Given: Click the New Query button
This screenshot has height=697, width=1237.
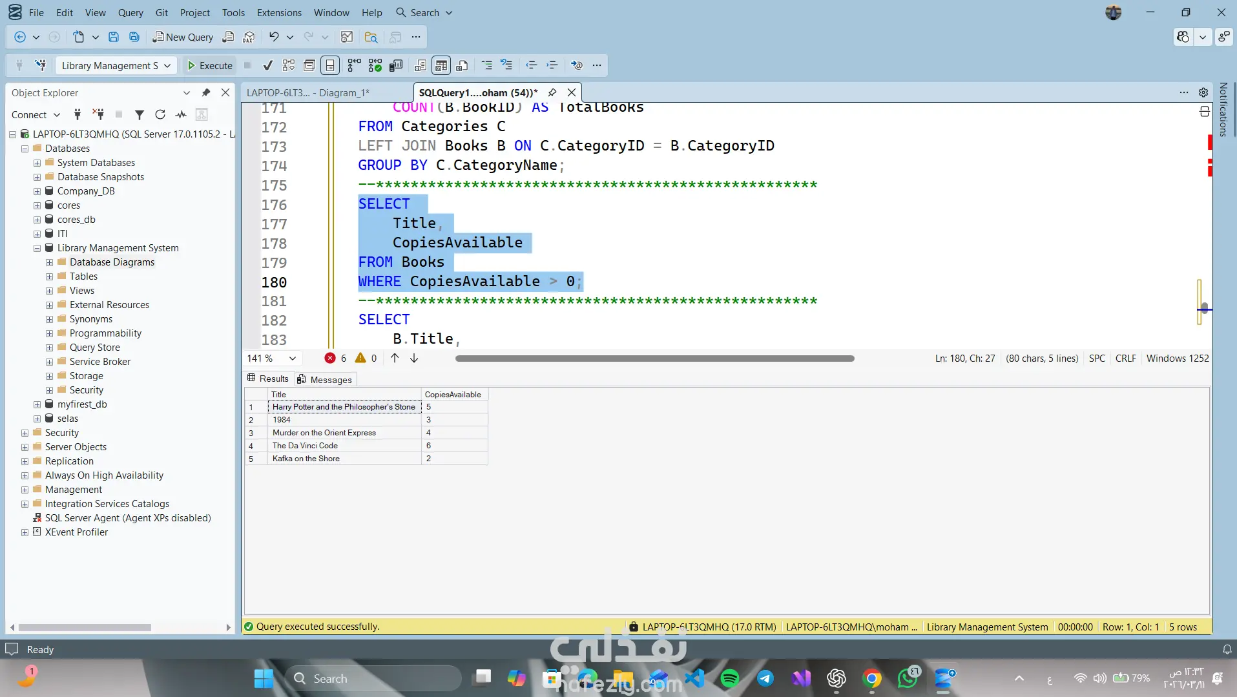Looking at the screenshot, I should (183, 37).
